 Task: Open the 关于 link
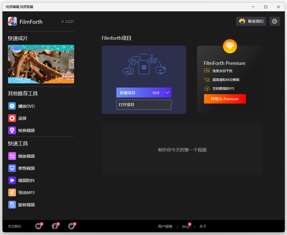coord(203,226)
